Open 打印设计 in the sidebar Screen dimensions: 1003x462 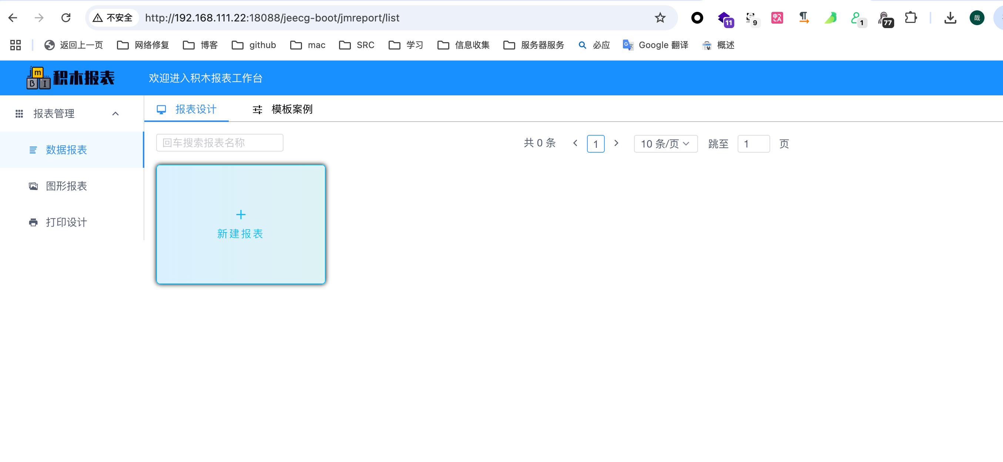click(x=66, y=222)
